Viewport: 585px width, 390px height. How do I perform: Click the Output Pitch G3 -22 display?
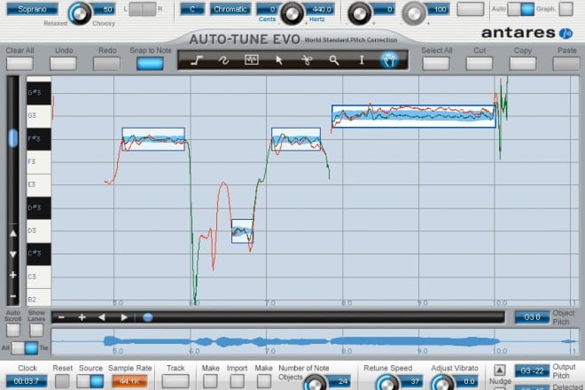click(x=532, y=371)
